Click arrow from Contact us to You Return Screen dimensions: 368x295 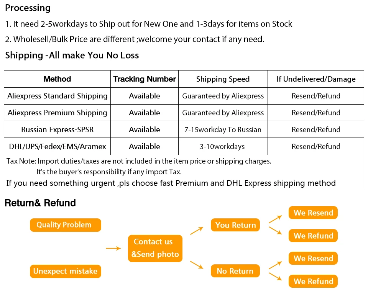click(x=197, y=231)
